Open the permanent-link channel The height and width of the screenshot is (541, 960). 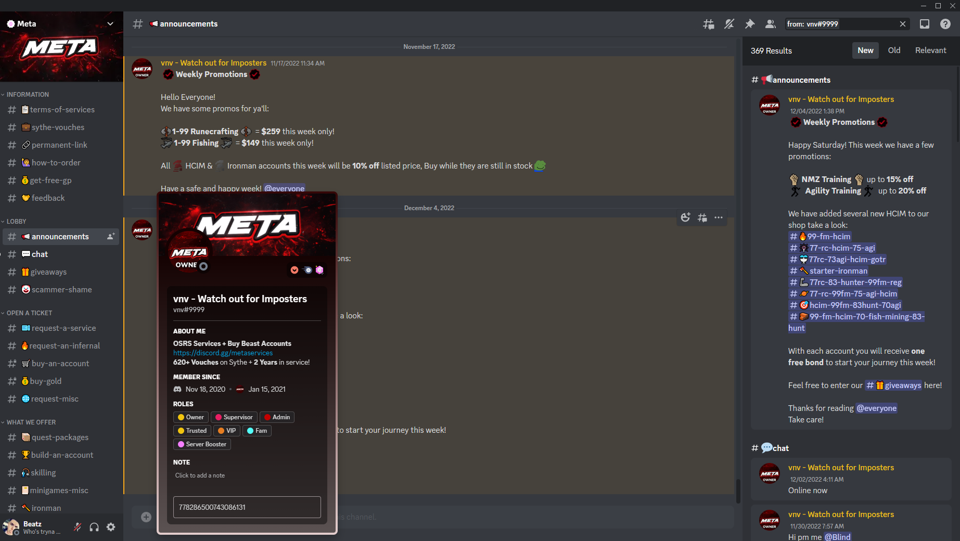click(x=61, y=145)
